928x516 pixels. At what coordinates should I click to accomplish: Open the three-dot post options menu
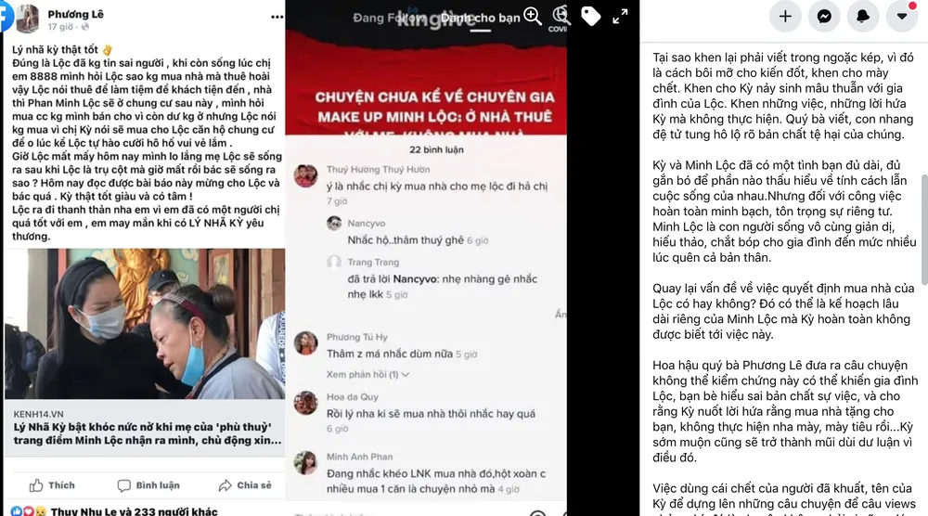coord(277,17)
